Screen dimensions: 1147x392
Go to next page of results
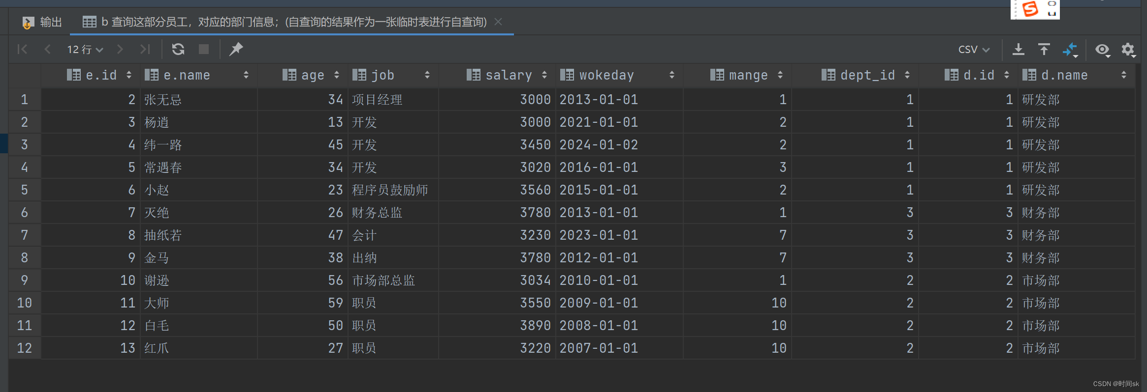[x=120, y=49]
